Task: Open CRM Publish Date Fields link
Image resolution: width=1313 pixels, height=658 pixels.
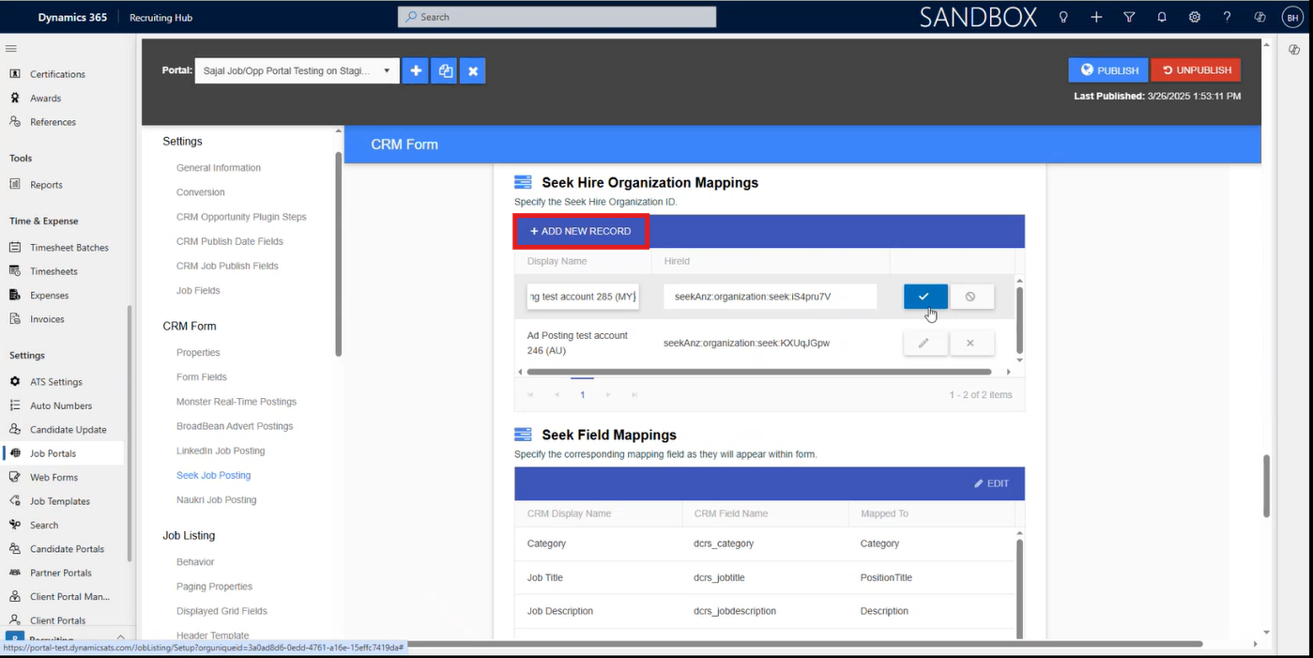Action: (x=230, y=241)
